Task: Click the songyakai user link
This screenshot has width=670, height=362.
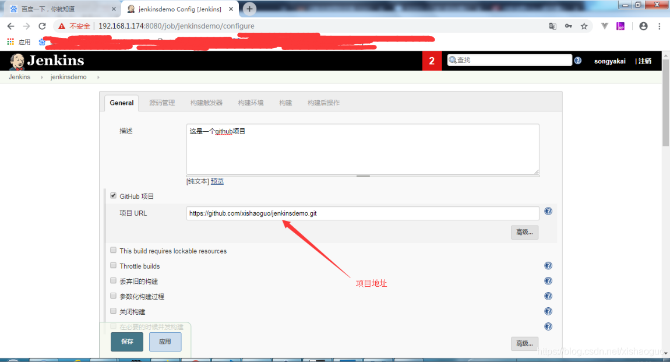Action: (x=610, y=61)
